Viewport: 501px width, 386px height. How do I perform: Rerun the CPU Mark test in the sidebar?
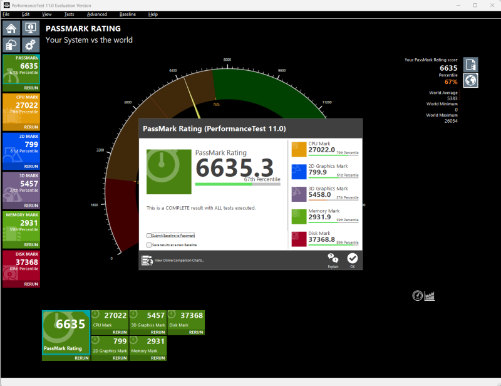(31, 127)
